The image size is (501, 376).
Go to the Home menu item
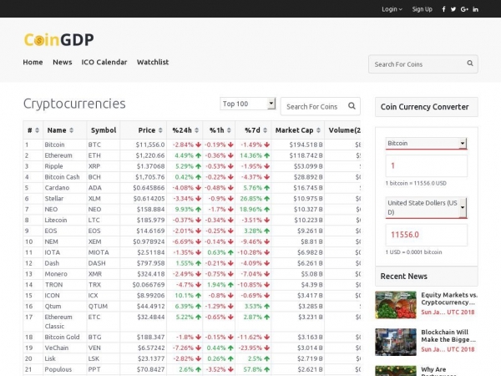click(x=33, y=62)
